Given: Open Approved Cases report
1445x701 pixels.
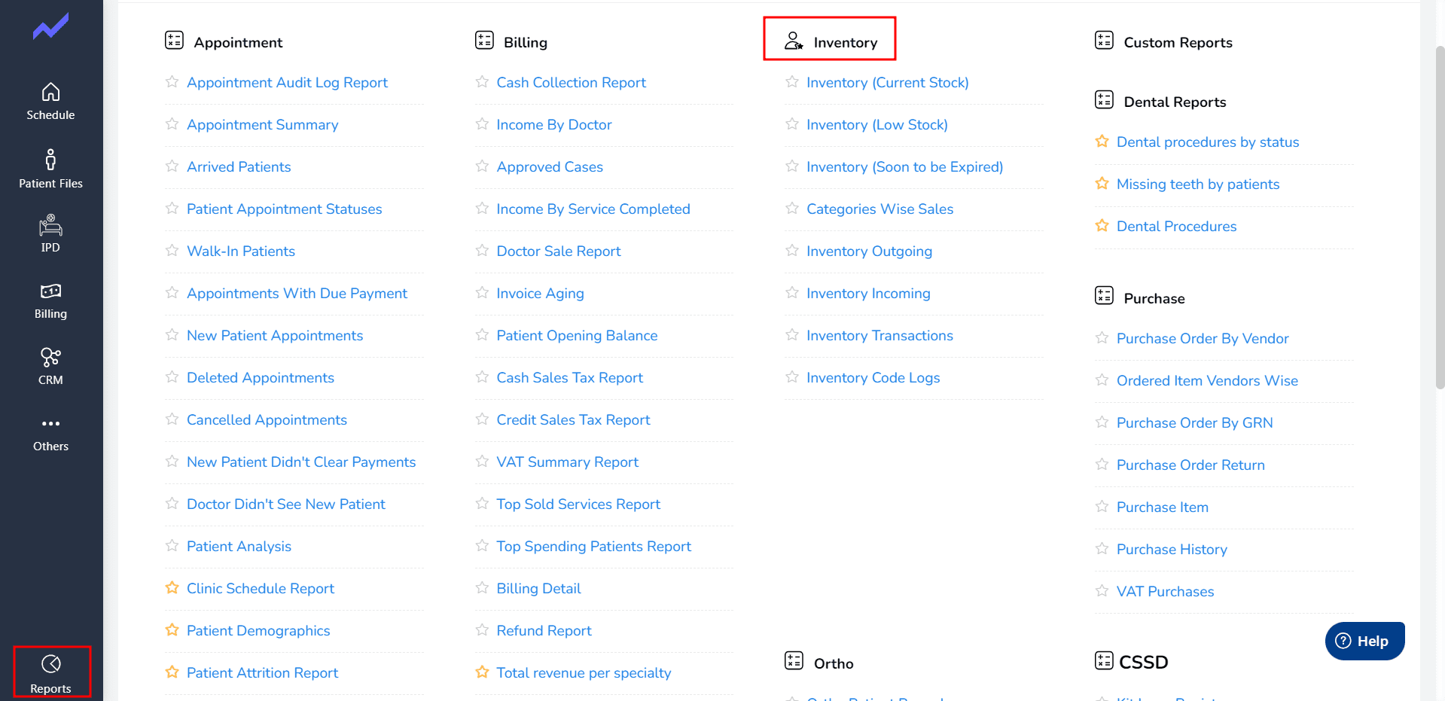Looking at the screenshot, I should point(550,166).
